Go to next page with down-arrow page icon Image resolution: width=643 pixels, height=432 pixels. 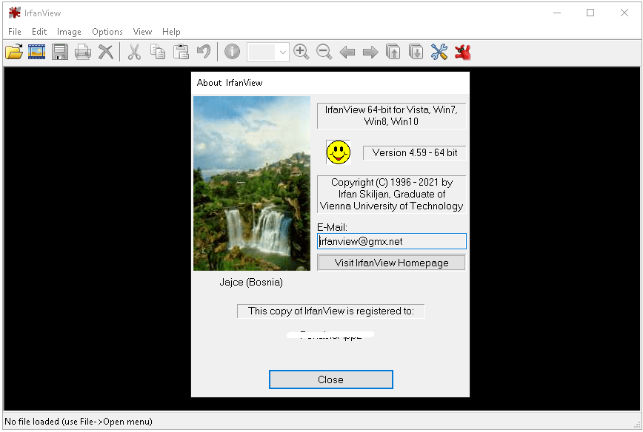click(x=416, y=52)
